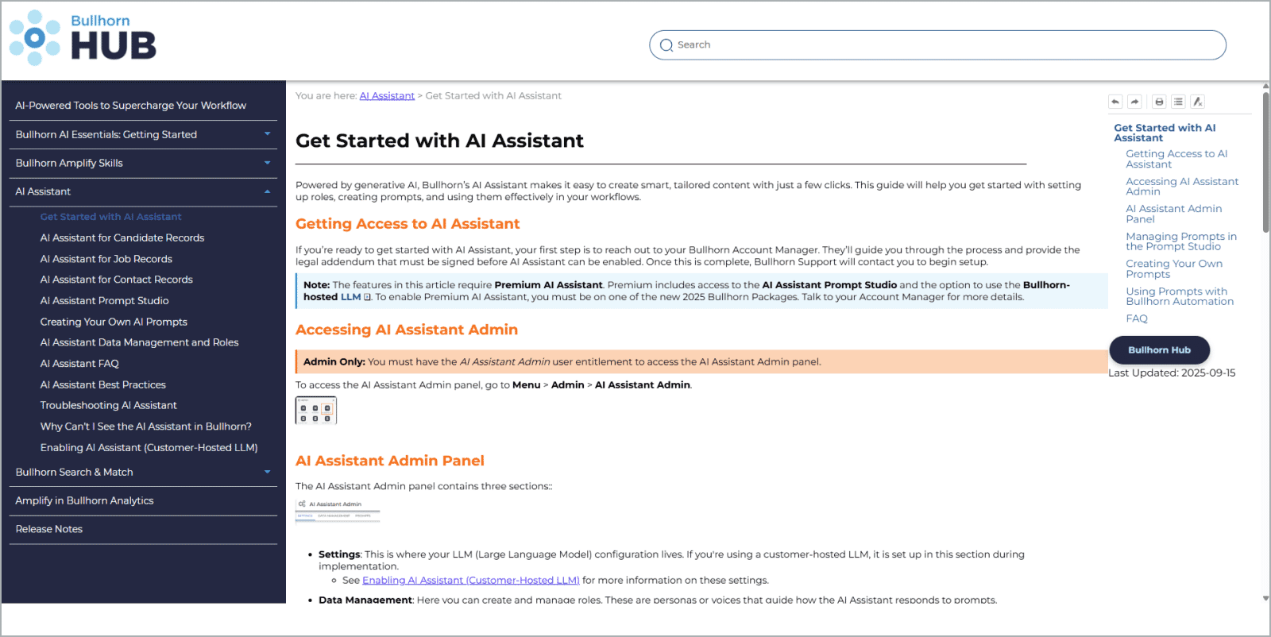Click inside the Search field
Image resolution: width=1271 pixels, height=637 pixels.
click(x=874, y=44)
